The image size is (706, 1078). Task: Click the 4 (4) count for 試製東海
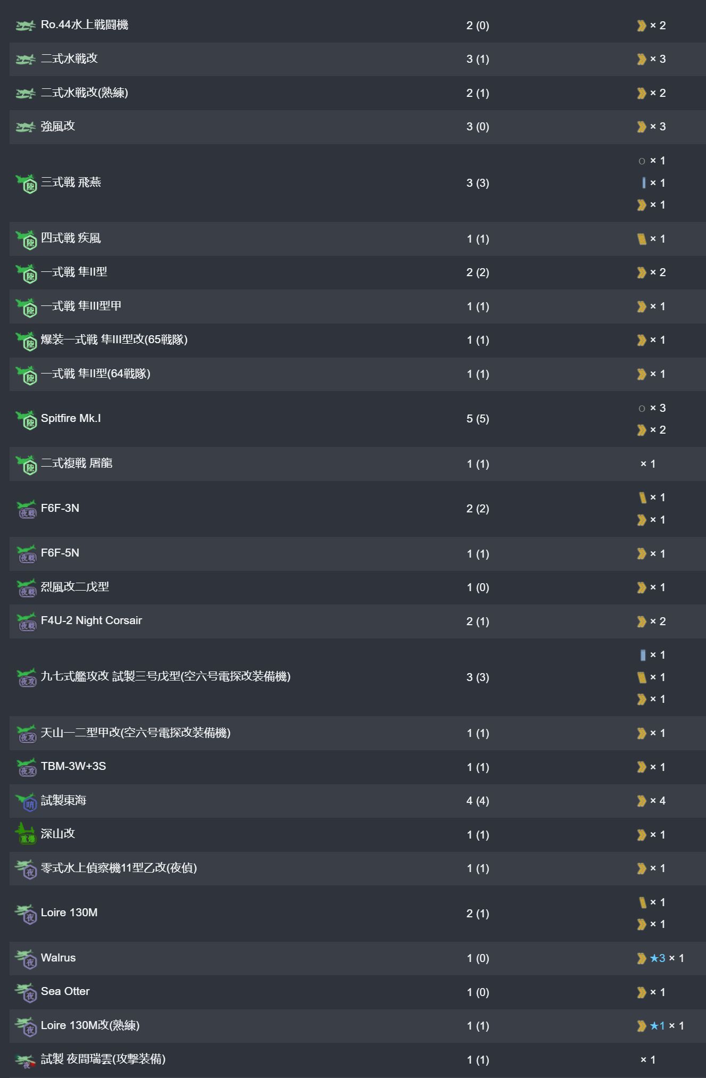coord(478,801)
